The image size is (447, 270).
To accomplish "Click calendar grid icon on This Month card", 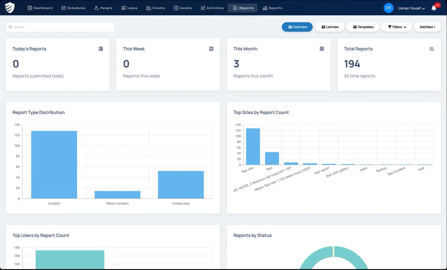I will [322, 49].
